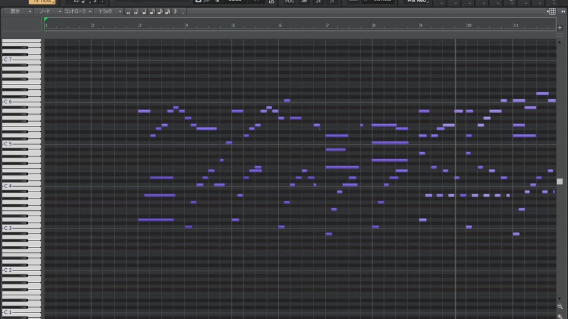Click the C6 piano key
Image resolution: width=568 pixels, height=319 pixels.
tap(21, 102)
